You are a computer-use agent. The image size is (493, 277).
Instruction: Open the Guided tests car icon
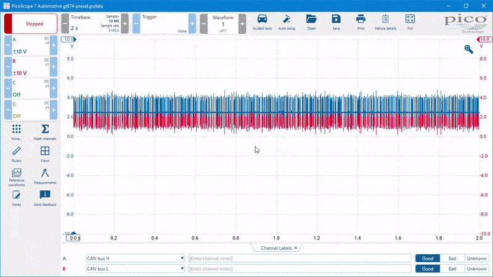point(263,23)
